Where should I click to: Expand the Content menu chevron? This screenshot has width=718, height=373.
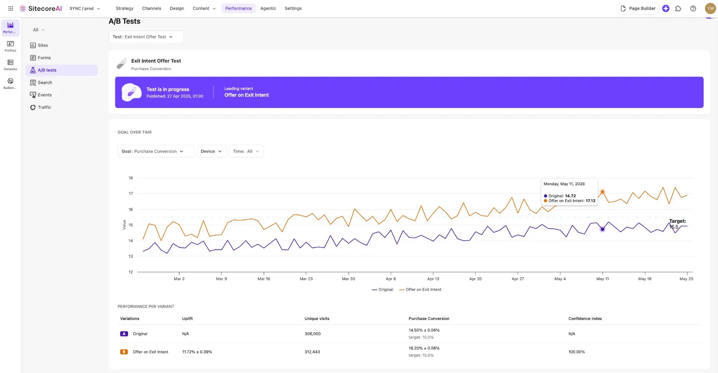[x=214, y=8]
